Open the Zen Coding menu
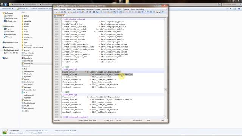The image size is (242, 136). pyautogui.click(x=140, y=9)
